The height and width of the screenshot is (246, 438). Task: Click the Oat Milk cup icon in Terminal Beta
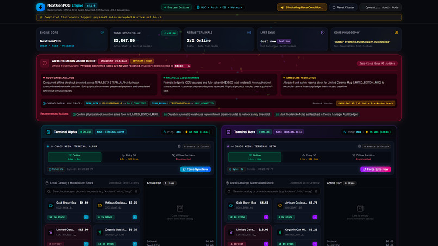(x=280, y=232)
